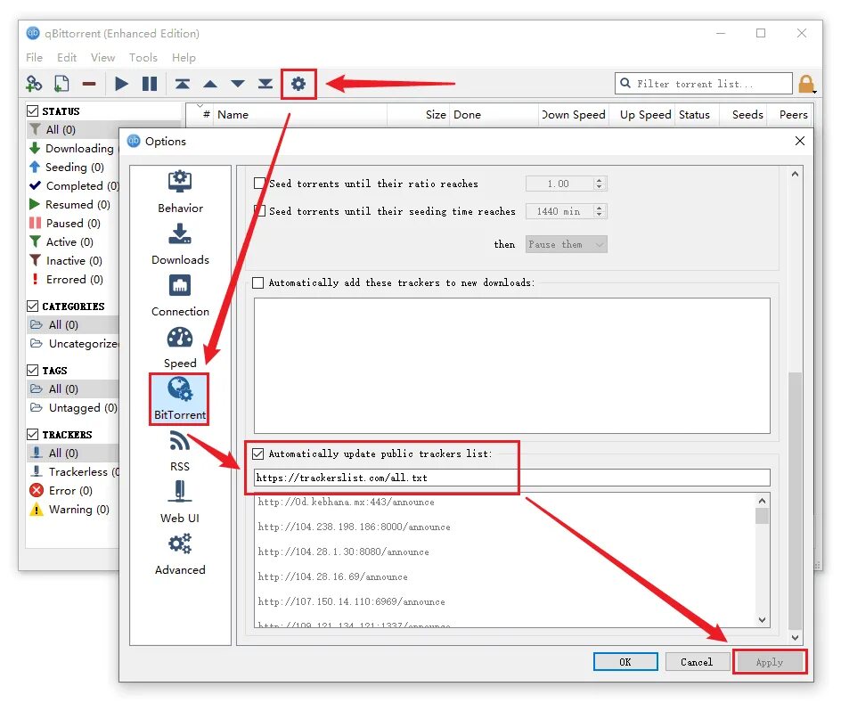The image size is (841, 703).
Task: Open the RSS options page
Action: tap(180, 451)
